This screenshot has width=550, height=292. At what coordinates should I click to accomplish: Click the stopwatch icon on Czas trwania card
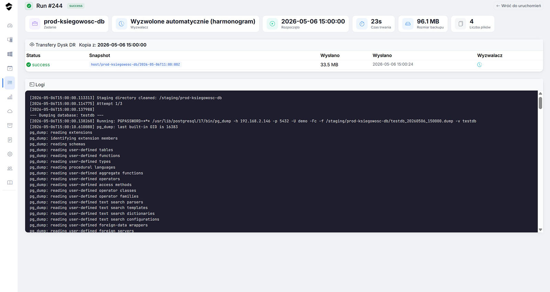click(362, 24)
